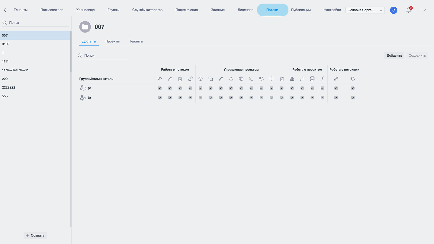Switch to the Проекты tab
The height and width of the screenshot is (244, 434).
[113, 41]
